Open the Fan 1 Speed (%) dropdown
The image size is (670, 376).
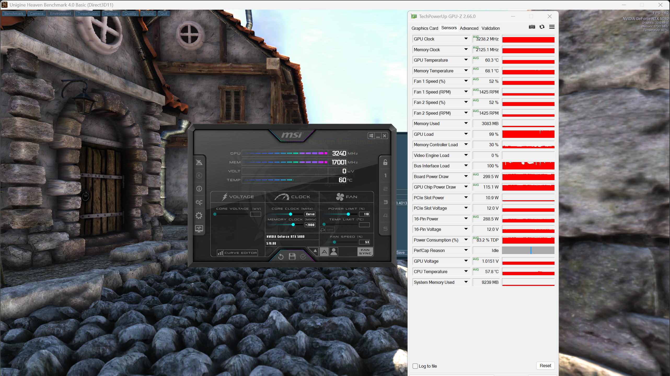coord(466,81)
